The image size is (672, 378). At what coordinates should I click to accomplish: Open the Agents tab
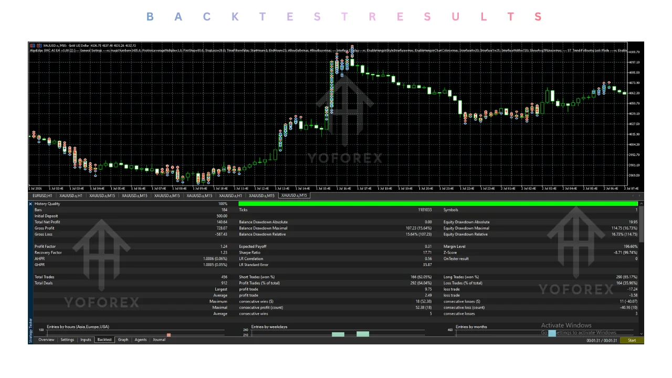click(141, 340)
